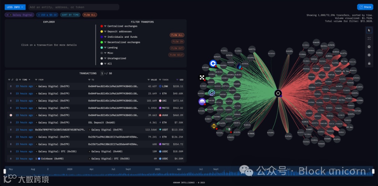Select the Coinbase node in the graph
378x186 pixels.
[213, 64]
